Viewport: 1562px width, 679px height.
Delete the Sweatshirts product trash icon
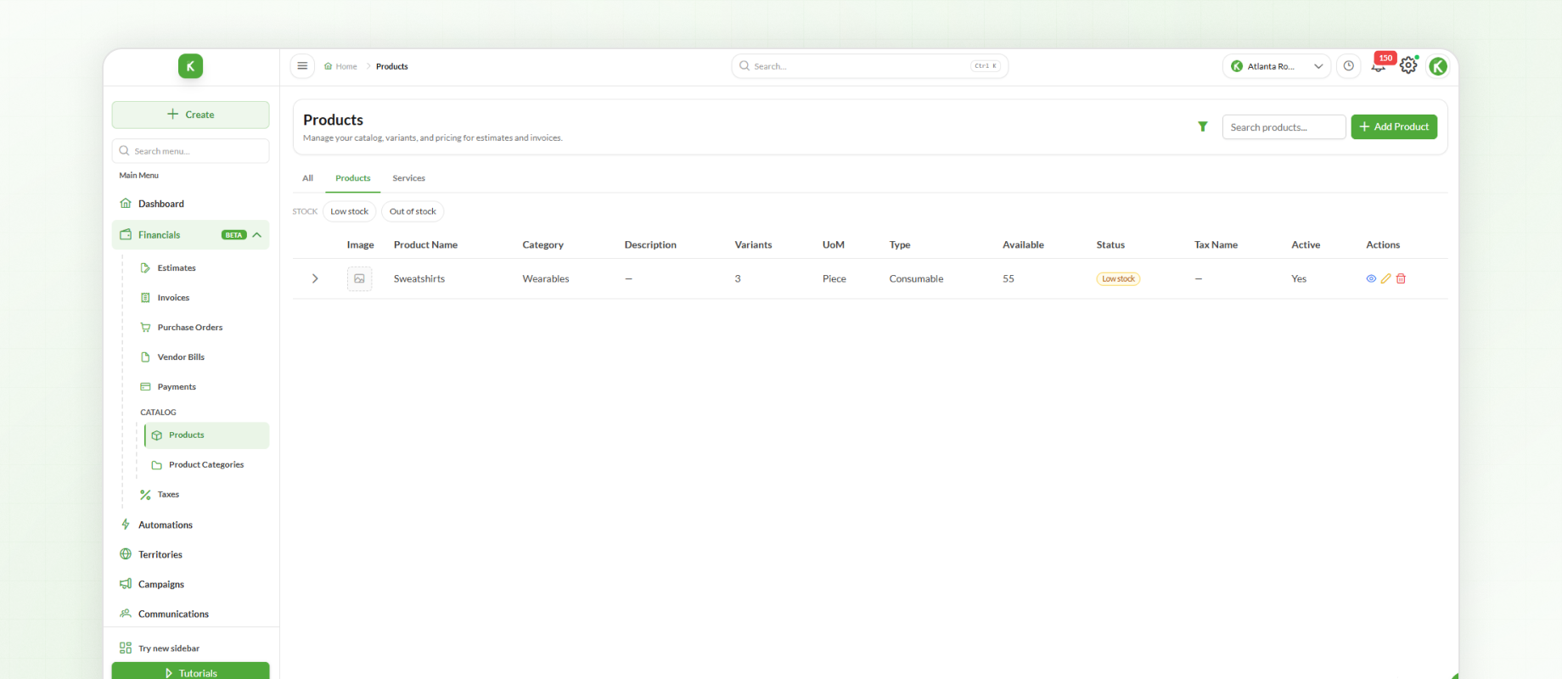[x=1401, y=278]
